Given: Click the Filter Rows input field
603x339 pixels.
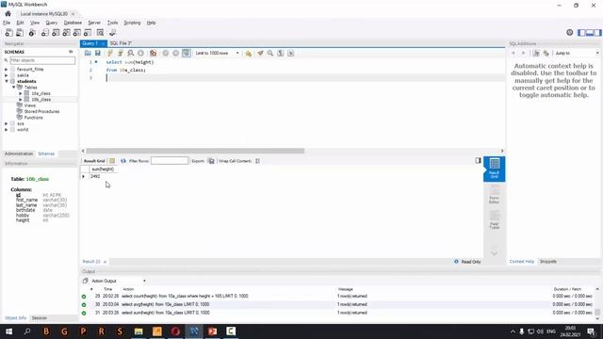Looking at the screenshot, I should click(170, 161).
